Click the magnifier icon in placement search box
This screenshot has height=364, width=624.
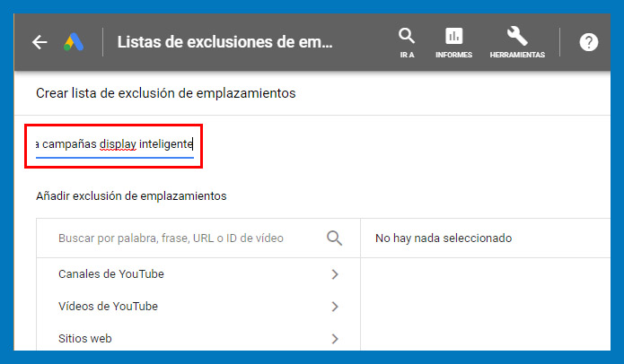coord(334,238)
